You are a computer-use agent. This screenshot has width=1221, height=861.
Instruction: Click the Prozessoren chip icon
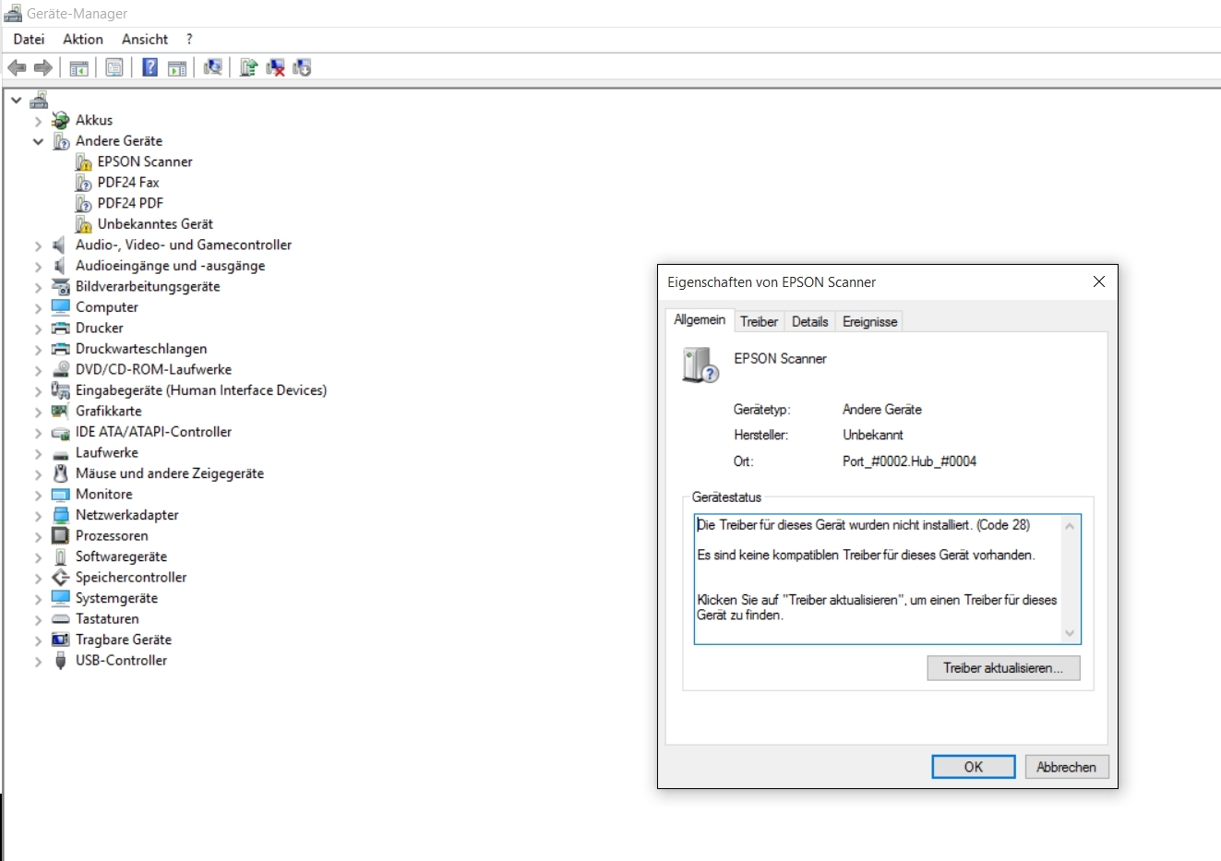[x=61, y=535]
